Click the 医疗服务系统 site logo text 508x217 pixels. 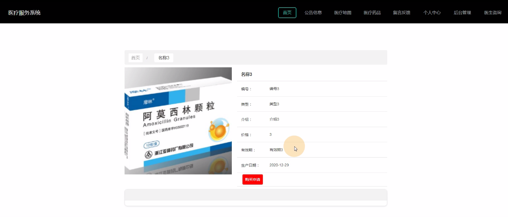pos(24,13)
